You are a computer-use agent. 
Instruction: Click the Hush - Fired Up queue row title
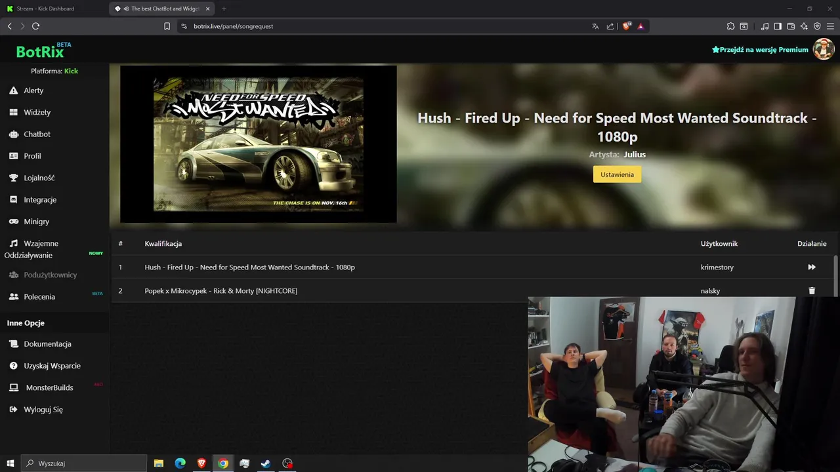(249, 267)
